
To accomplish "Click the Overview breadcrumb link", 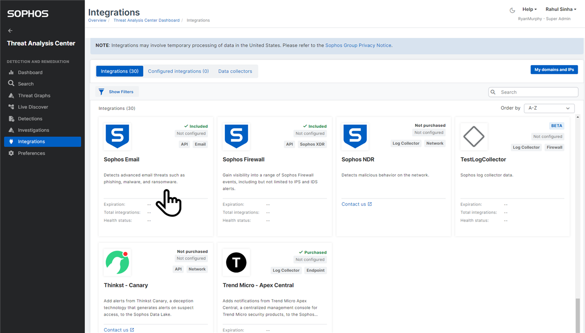I will [97, 21].
